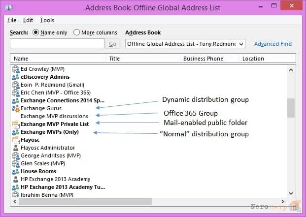Click the user icon beside HP Exchange 2013 Academy
The image size is (306, 217).
click(16, 180)
